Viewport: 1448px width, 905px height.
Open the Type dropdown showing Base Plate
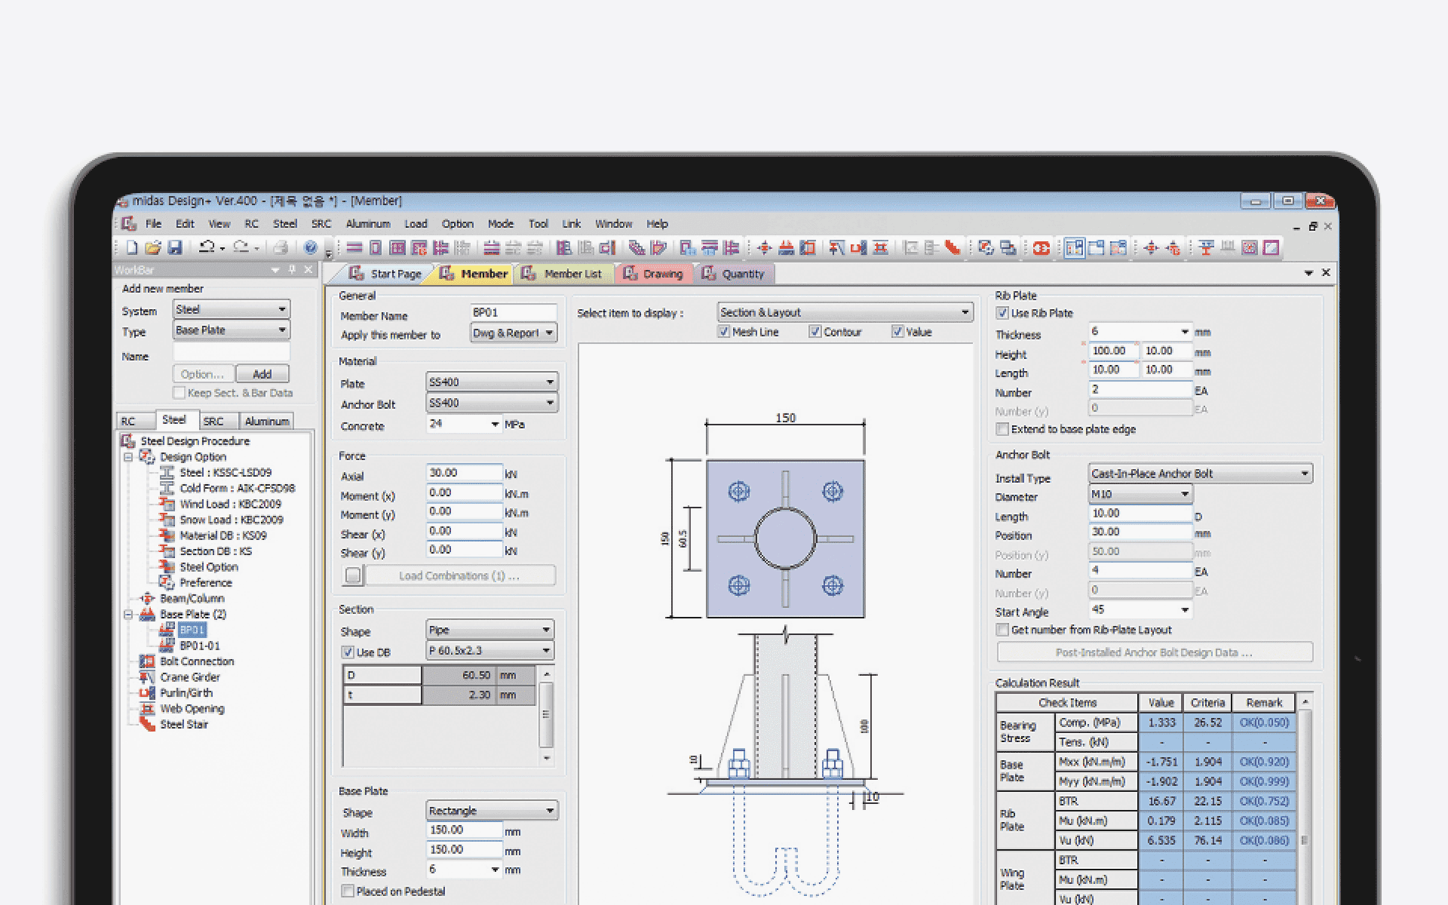point(232,330)
